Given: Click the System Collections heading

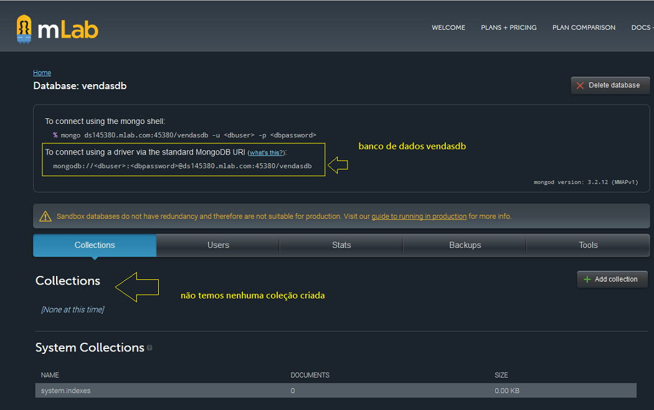Looking at the screenshot, I should 90,348.
